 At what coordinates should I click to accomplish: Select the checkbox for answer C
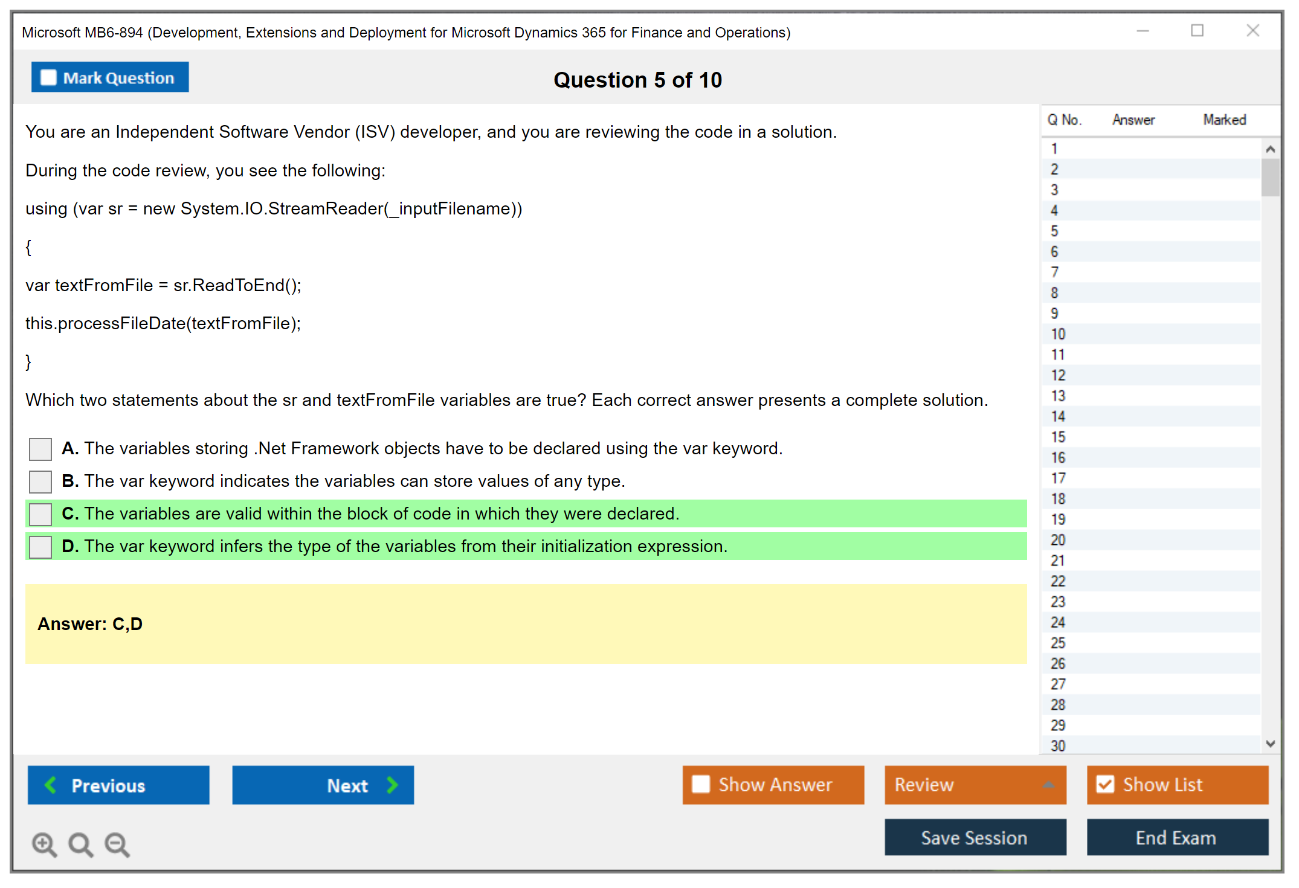(x=40, y=514)
